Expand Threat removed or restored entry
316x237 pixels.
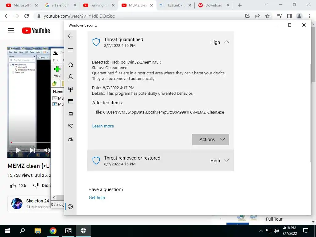point(227,160)
